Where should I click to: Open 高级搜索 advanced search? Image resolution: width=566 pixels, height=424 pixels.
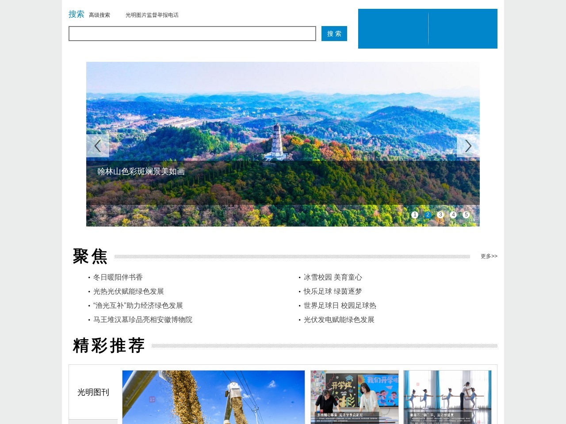99,15
